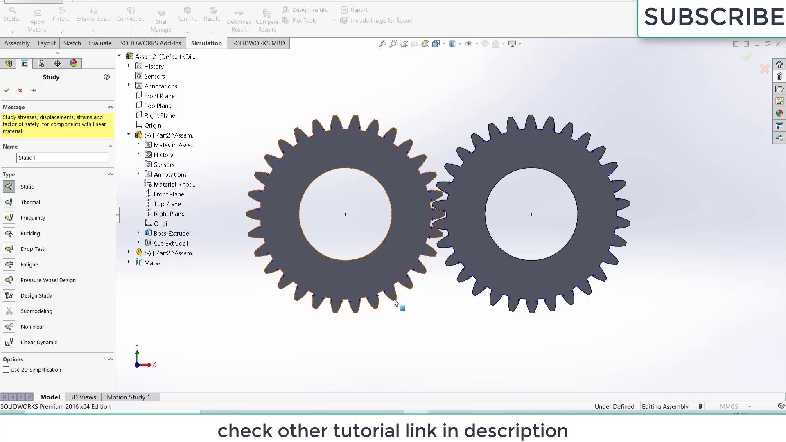The image size is (786, 442).
Task: Pin the Study PropertyManager
Action: [33, 90]
